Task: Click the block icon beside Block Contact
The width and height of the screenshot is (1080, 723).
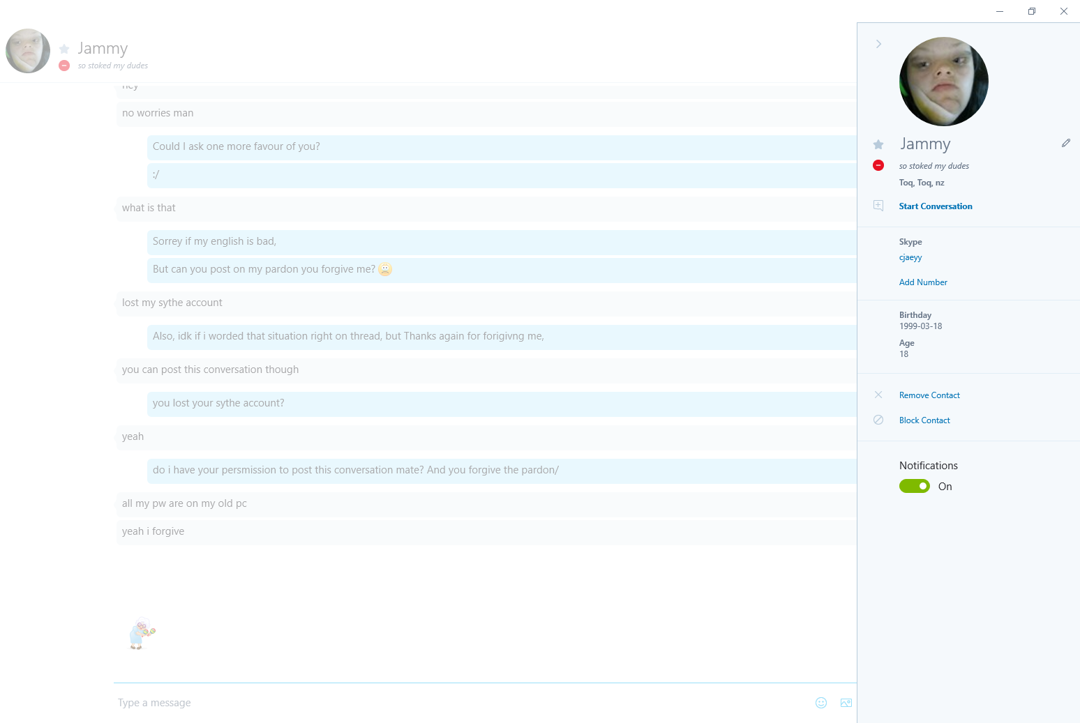Action: pos(878,420)
